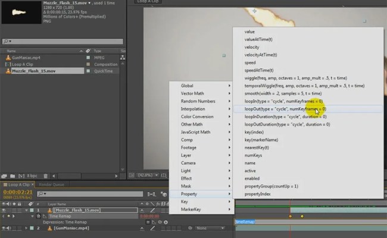The height and width of the screenshot is (238, 387).
Task: Click the Loop A Clip composition icon
Action: (x=8, y=64)
